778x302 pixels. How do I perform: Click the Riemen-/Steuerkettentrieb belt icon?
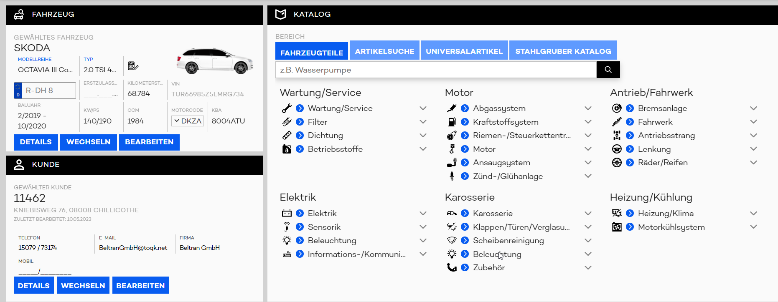pyautogui.click(x=452, y=136)
